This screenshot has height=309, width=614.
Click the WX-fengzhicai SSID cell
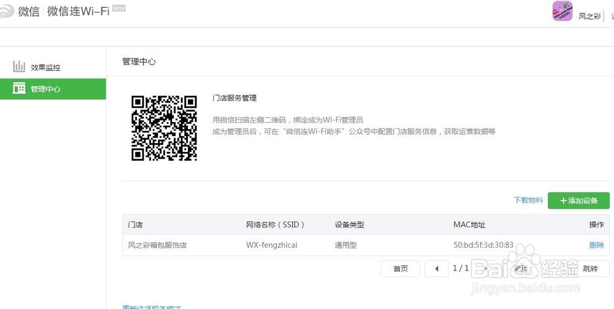coord(271,245)
